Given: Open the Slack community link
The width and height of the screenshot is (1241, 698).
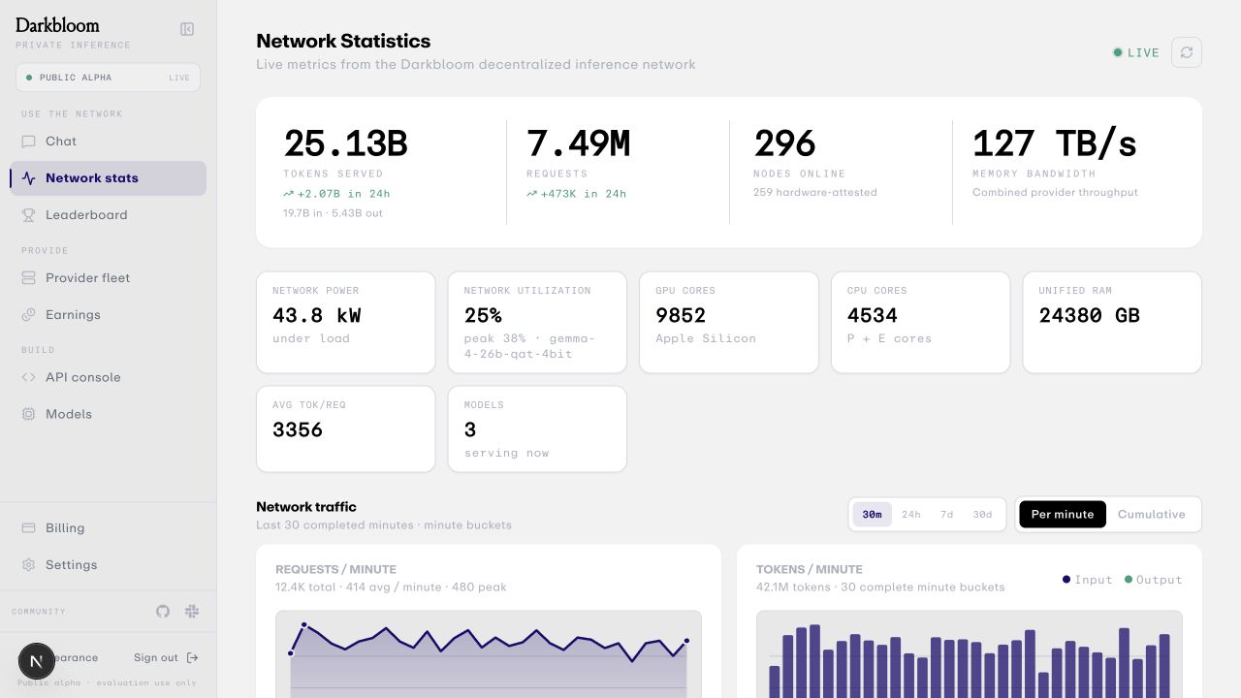Looking at the screenshot, I should point(192,612).
